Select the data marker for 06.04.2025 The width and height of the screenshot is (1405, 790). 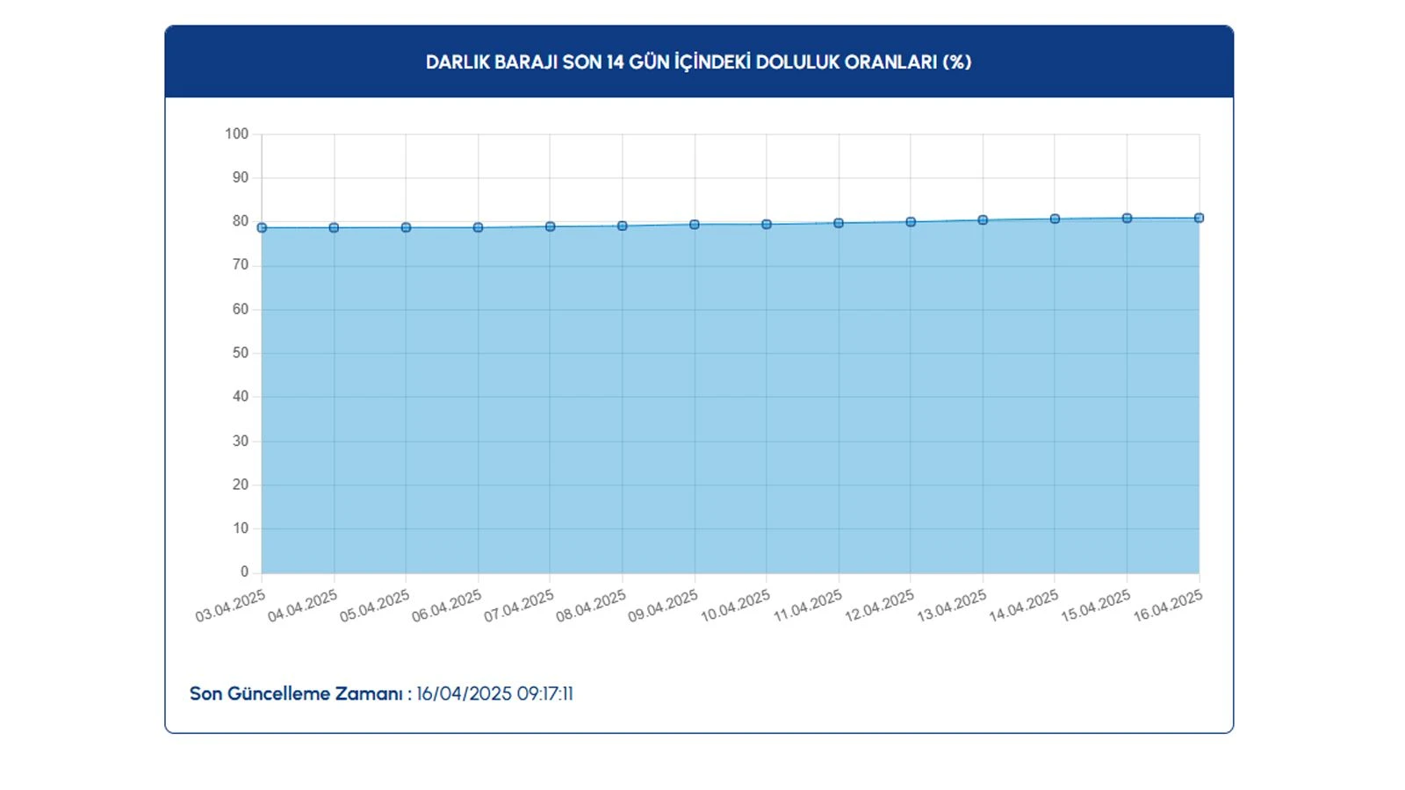click(478, 228)
